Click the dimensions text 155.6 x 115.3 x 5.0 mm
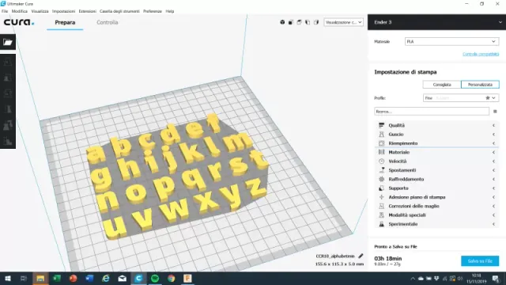The height and width of the screenshot is (285, 506). pyautogui.click(x=339, y=264)
